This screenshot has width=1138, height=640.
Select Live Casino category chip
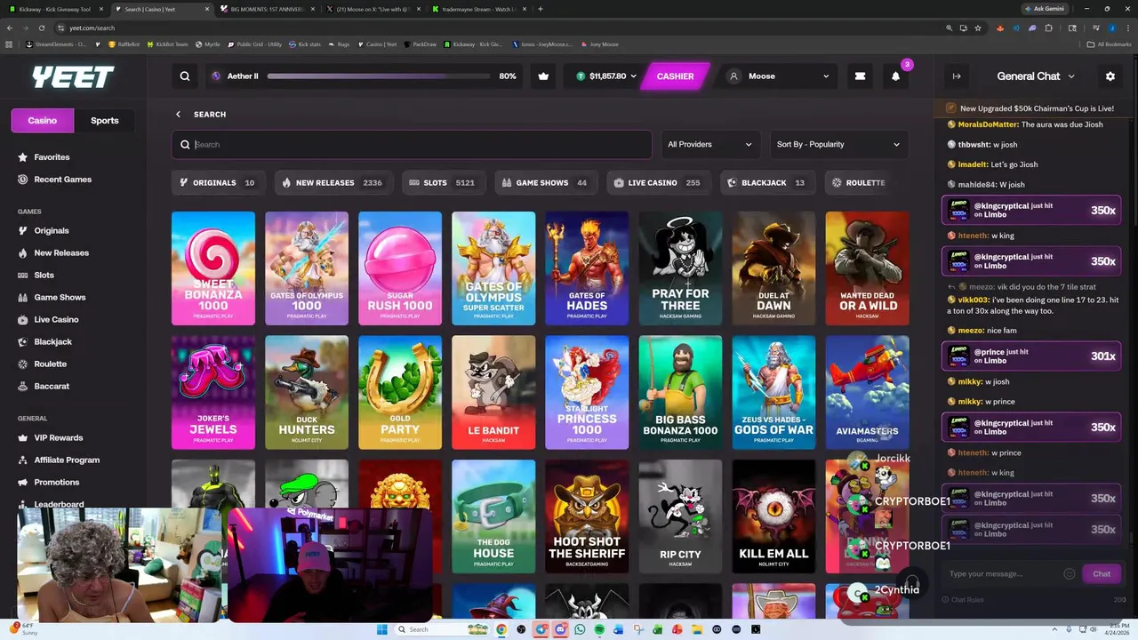point(657,183)
